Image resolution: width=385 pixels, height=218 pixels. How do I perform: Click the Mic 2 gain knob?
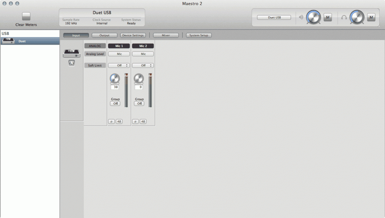139,78
